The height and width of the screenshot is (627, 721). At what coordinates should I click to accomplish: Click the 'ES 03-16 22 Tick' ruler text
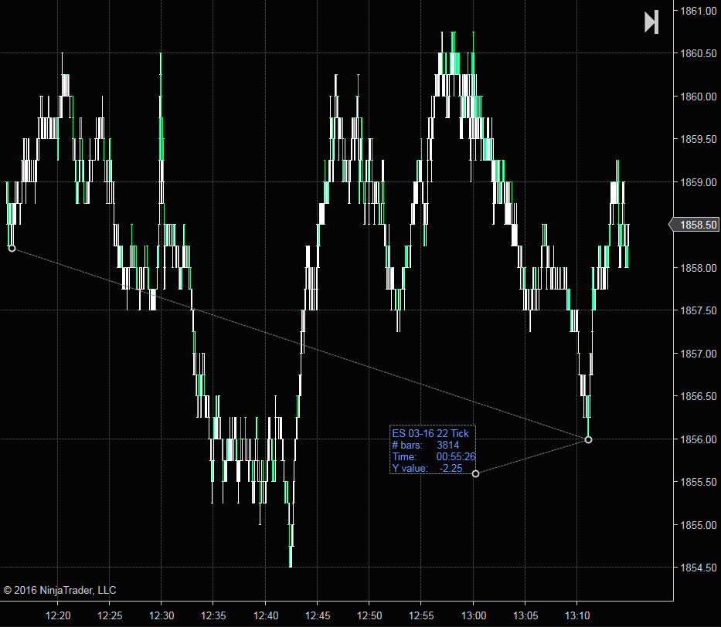(430, 433)
